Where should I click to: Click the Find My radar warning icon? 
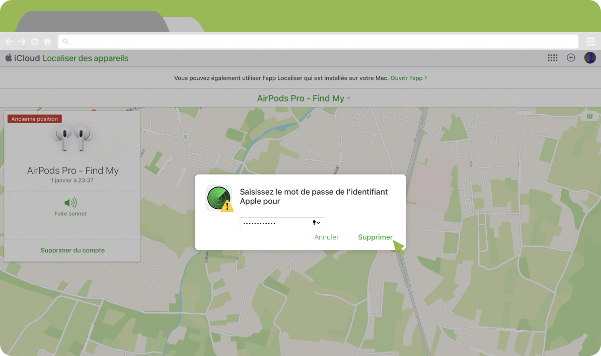point(219,198)
